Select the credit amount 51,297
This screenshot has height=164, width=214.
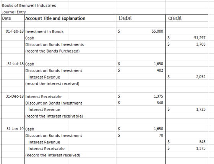(x=199, y=38)
